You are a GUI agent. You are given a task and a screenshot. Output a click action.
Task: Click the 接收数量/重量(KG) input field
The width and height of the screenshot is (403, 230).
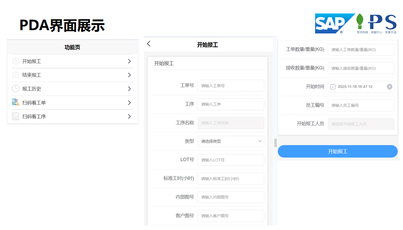tap(361, 68)
